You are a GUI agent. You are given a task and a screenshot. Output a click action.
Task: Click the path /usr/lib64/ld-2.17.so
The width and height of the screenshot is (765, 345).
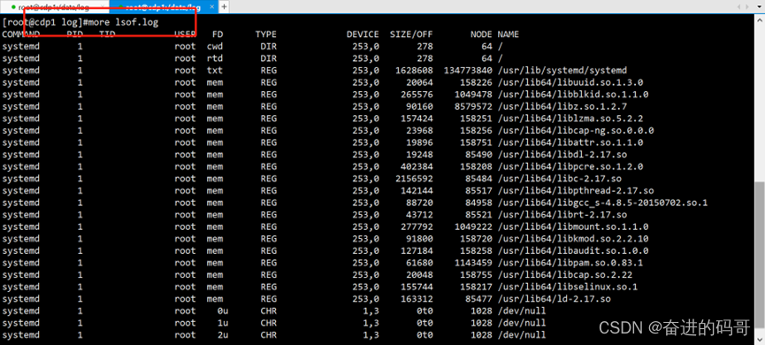(x=554, y=299)
